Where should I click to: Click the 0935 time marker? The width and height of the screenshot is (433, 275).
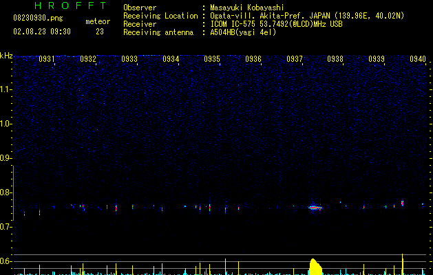[x=212, y=59]
